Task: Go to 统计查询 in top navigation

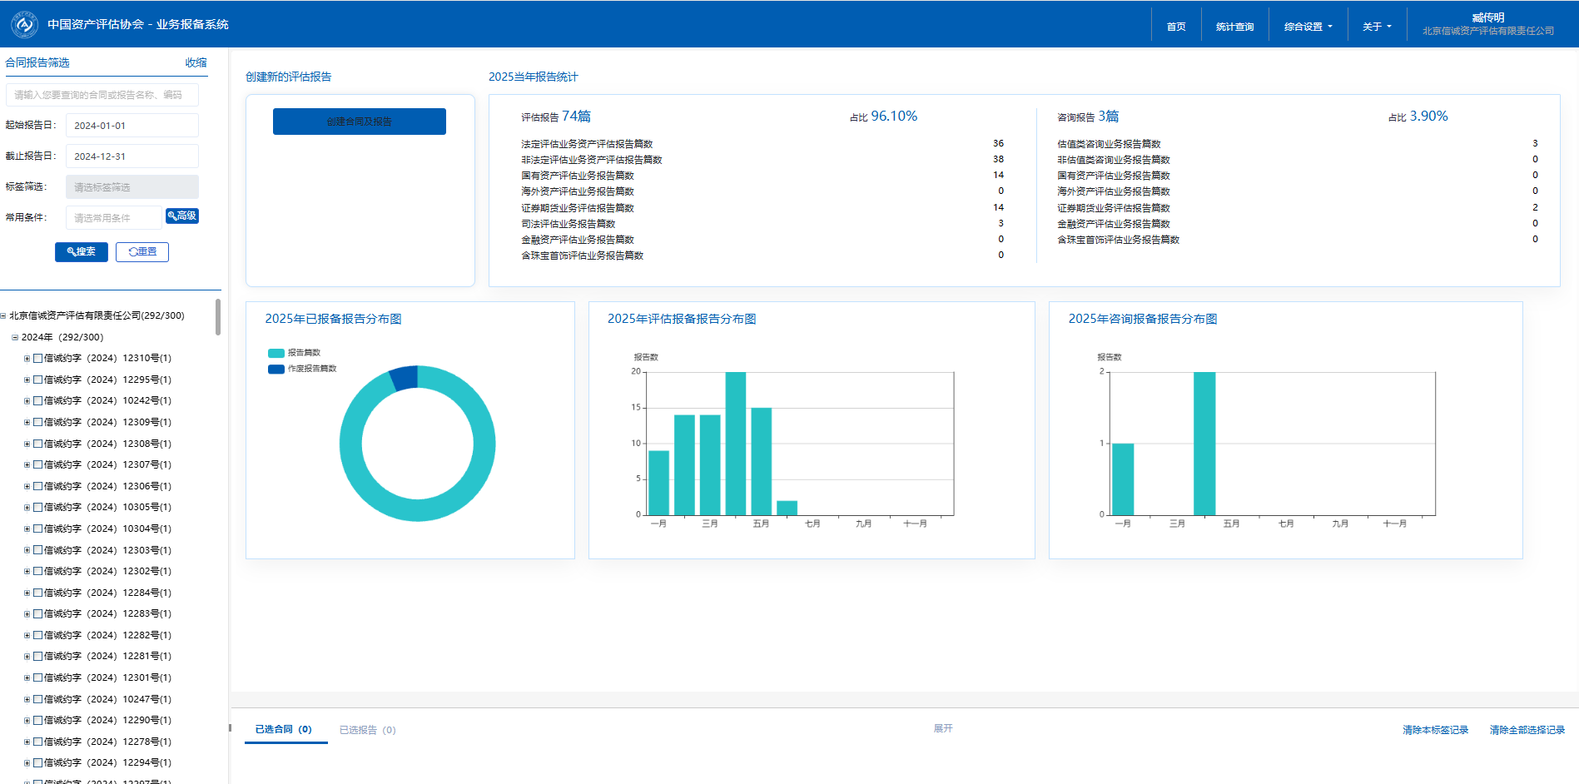Action: pos(1234,27)
